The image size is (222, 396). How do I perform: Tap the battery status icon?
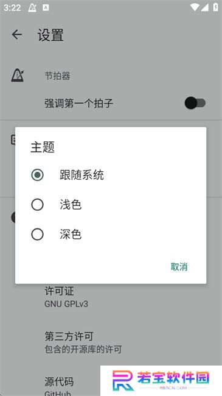(x=216, y=7)
